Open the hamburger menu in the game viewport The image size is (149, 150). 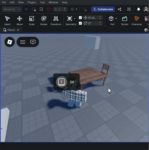[x=23, y=42]
